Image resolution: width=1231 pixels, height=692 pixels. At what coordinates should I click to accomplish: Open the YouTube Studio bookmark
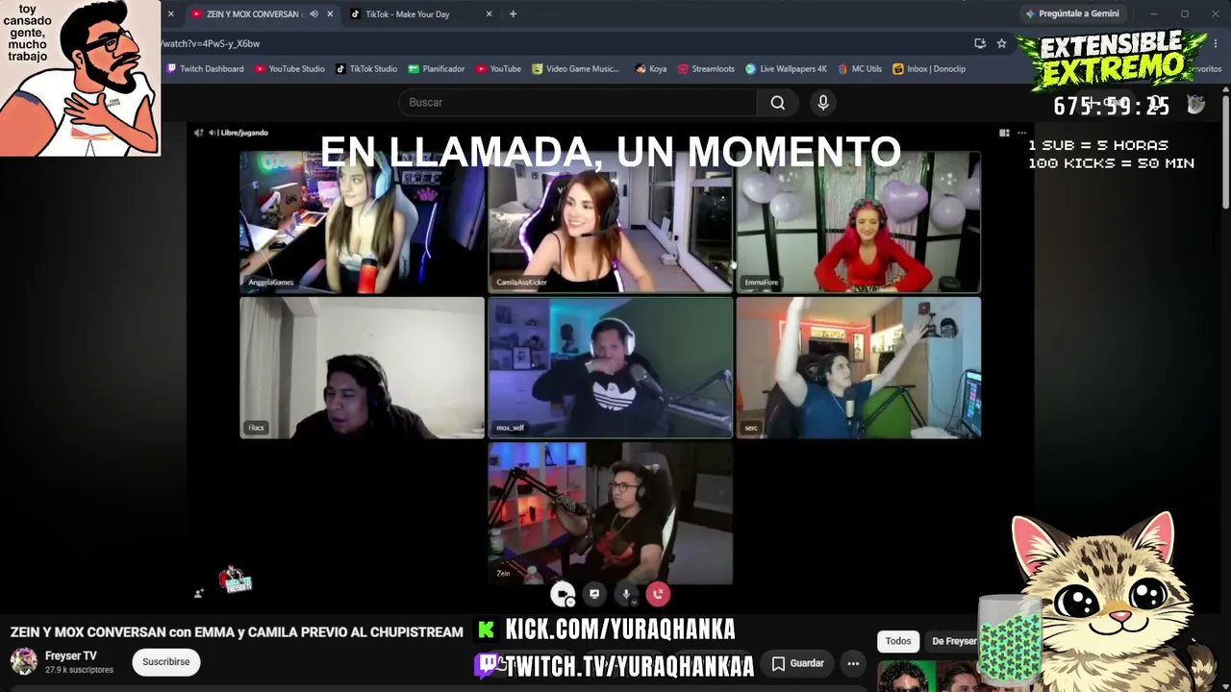289,69
